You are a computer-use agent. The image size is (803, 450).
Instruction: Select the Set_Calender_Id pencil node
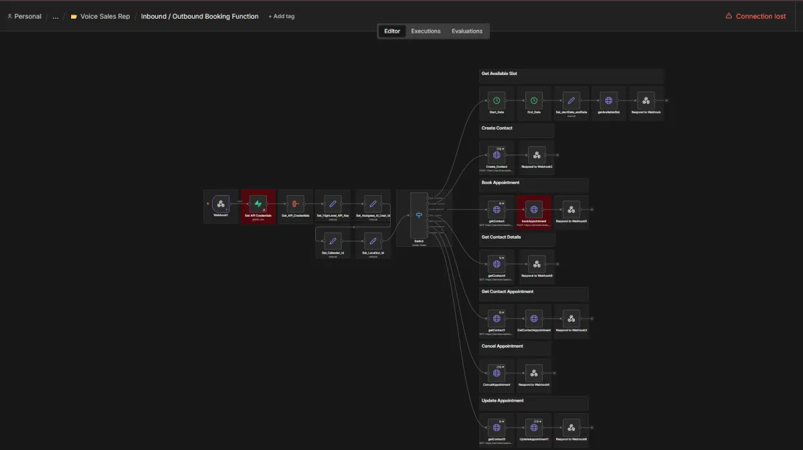point(333,241)
